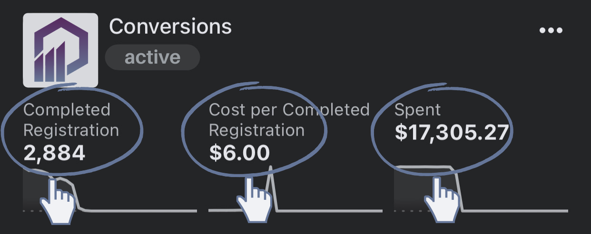591x234 pixels.
Task: Click the pointing hand under Spent
Action: (x=442, y=200)
